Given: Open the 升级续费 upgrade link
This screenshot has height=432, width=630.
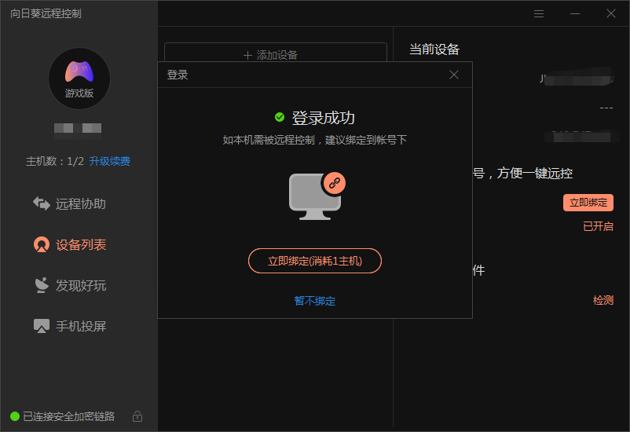Looking at the screenshot, I should click(109, 161).
